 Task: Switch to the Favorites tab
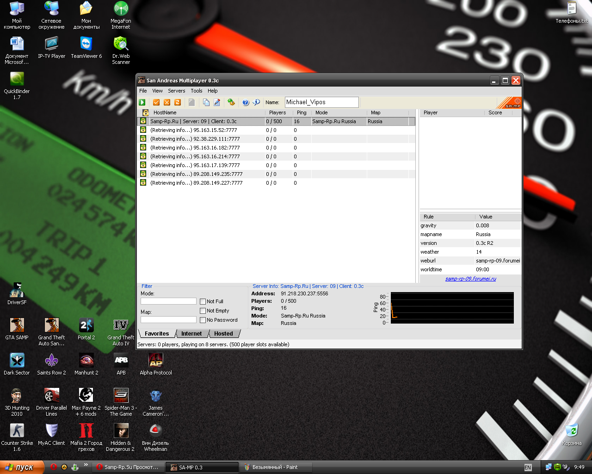coord(157,334)
